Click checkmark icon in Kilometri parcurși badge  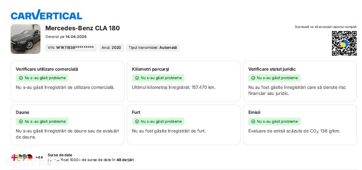(137, 78)
